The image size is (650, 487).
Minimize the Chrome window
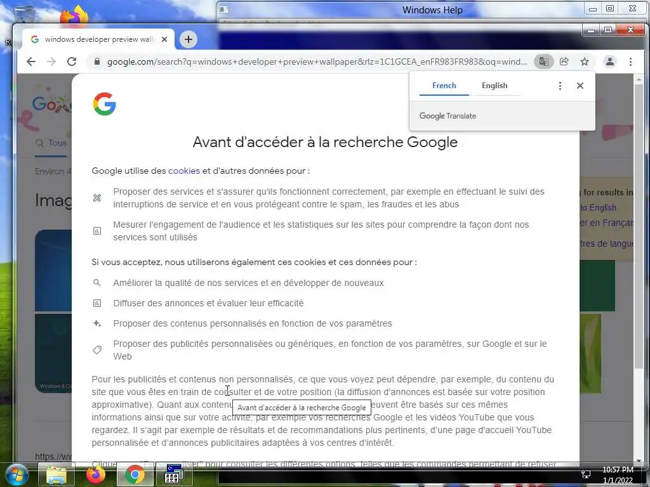(591, 30)
